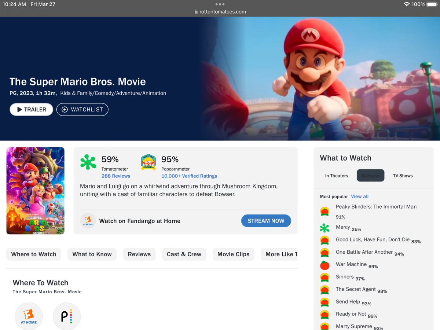Click the 59% Tomatometer score
440x330 pixels.
click(x=110, y=159)
